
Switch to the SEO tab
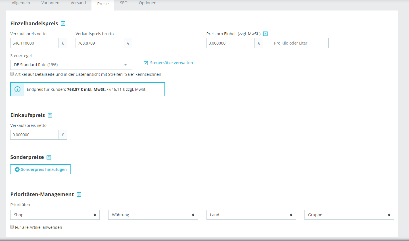tap(124, 3)
